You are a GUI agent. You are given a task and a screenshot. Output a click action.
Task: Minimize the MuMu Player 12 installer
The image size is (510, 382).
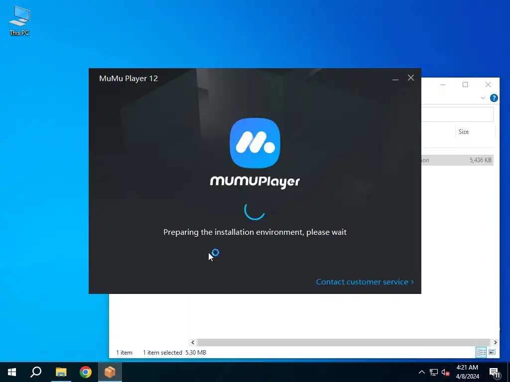point(395,78)
